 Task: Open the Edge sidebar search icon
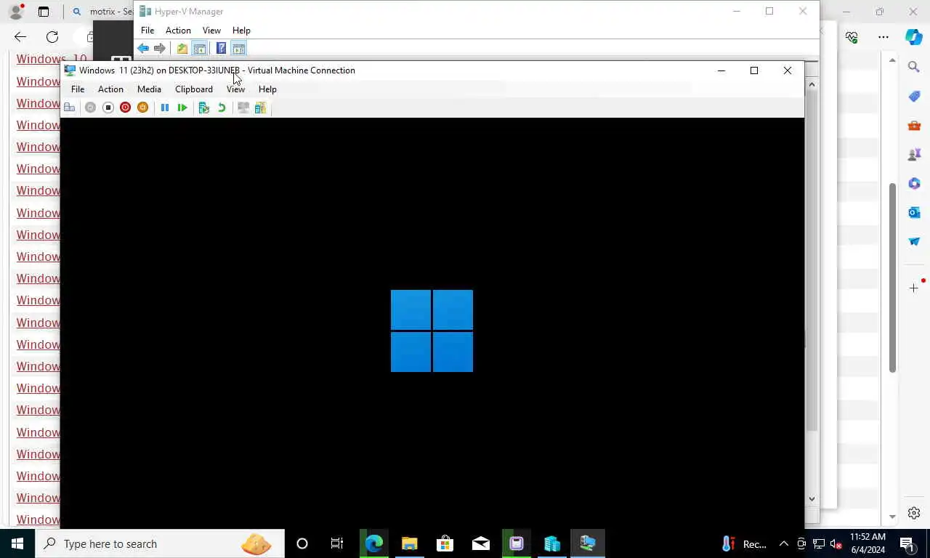pyautogui.click(x=914, y=67)
